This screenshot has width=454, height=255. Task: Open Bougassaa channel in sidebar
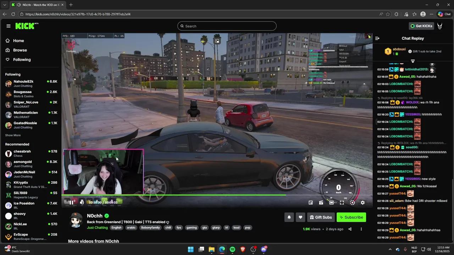click(31, 94)
